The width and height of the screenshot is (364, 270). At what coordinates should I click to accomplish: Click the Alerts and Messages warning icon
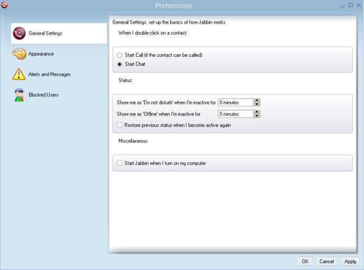[x=19, y=74]
